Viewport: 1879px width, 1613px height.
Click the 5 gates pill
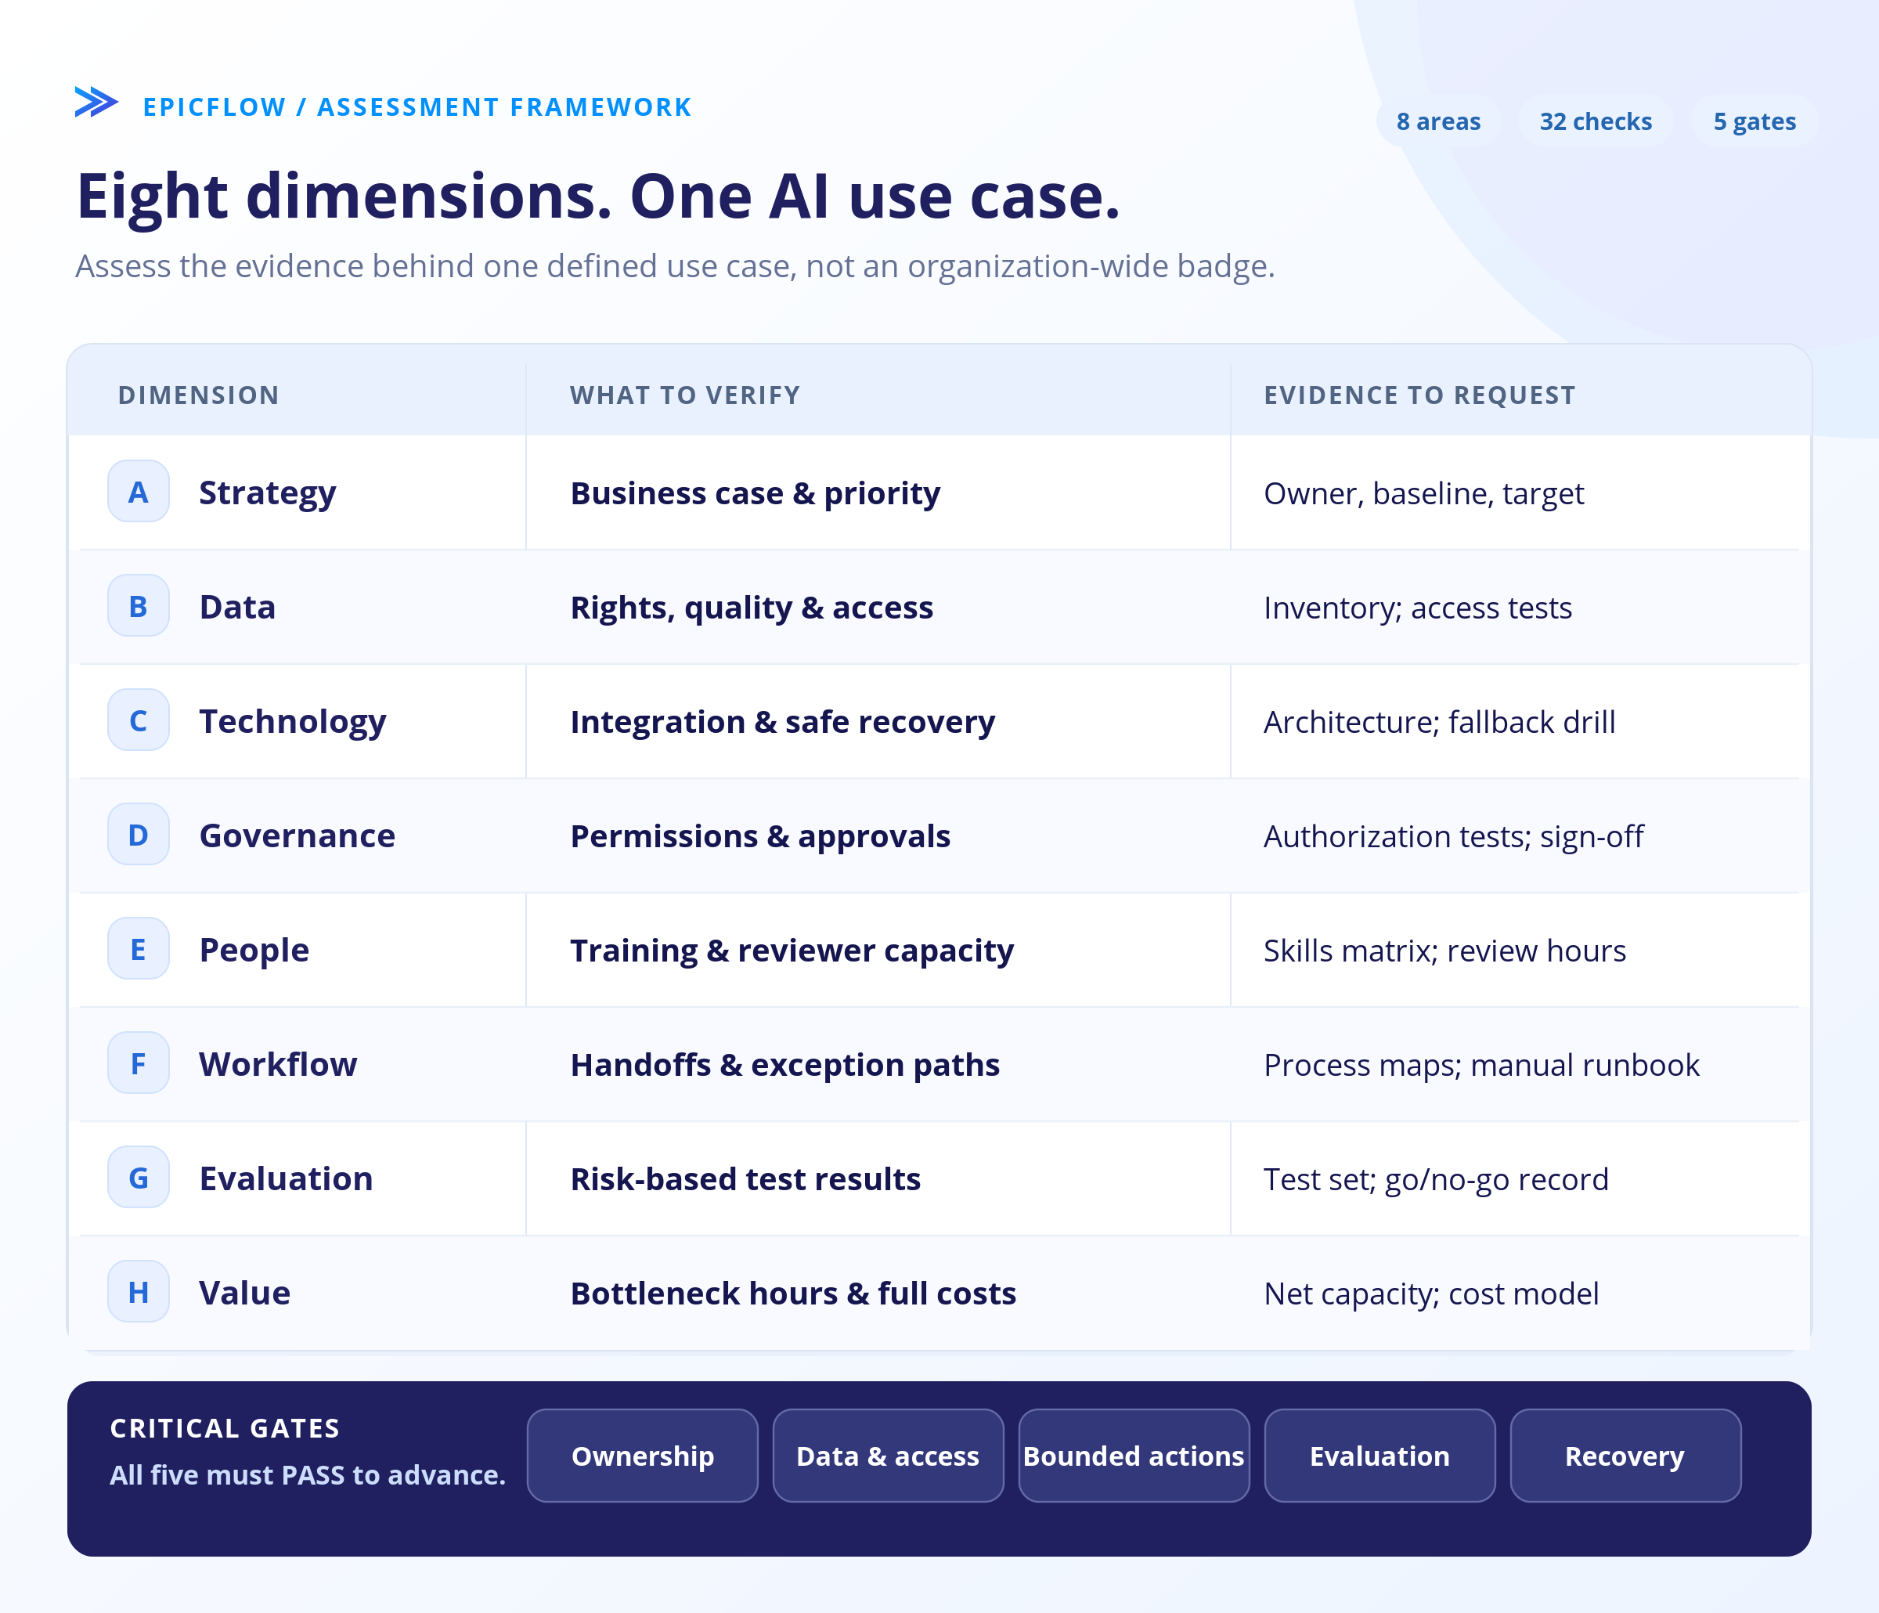tap(1755, 121)
